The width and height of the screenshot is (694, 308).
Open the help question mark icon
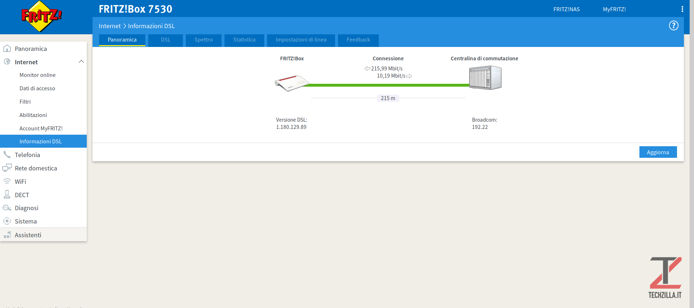pyautogui.click(x=673, y=26)
